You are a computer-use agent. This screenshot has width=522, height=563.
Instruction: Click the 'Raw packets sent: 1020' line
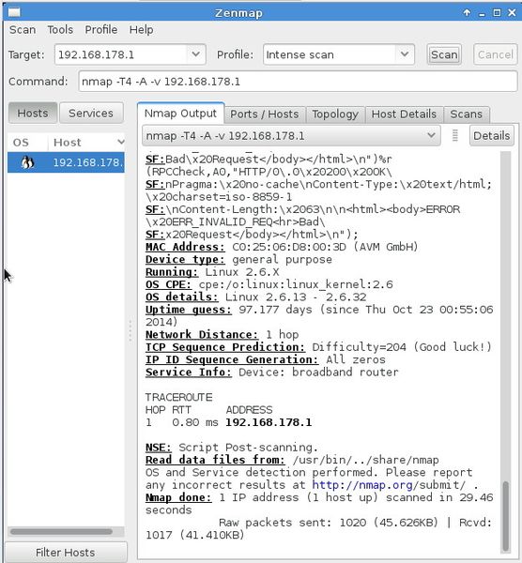pyautogui.click(x=355, y=523)
